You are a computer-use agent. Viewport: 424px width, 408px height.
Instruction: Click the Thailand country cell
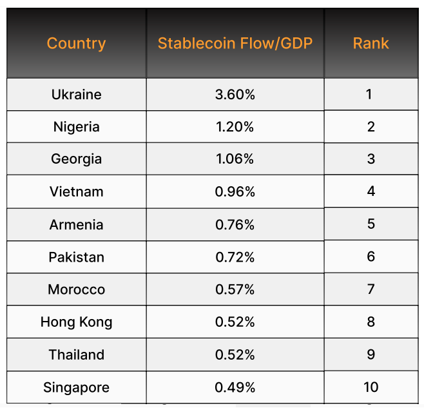[x=76, y=355]
